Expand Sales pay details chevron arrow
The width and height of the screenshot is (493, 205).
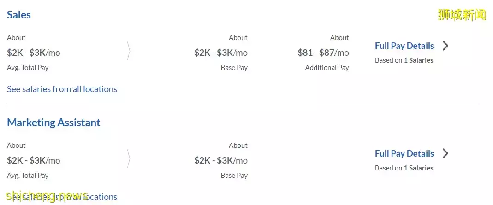pyautogui.click(x=445, y=46)
